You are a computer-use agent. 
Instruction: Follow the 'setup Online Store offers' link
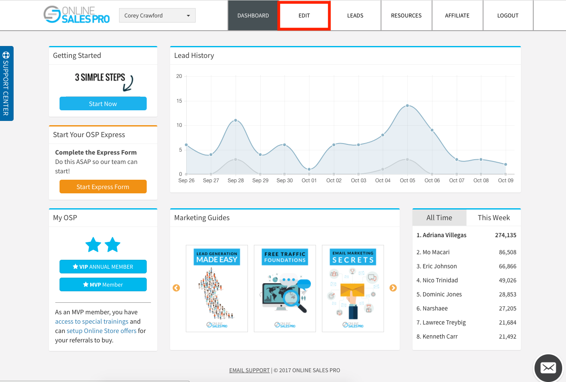(102, 331)
